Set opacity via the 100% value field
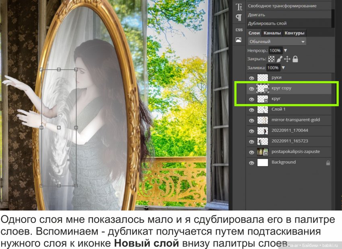Screen dimensions: 342x249 (276, 51)
